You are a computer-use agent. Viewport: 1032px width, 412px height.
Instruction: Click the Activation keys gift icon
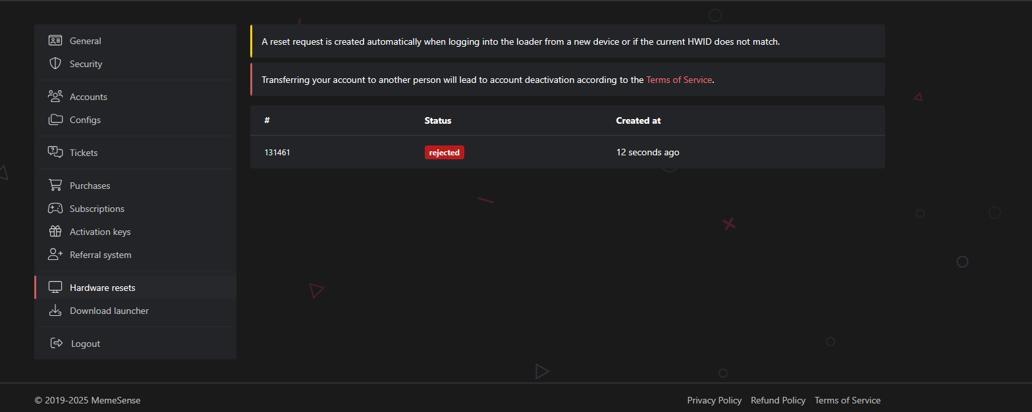click(55, 232)
